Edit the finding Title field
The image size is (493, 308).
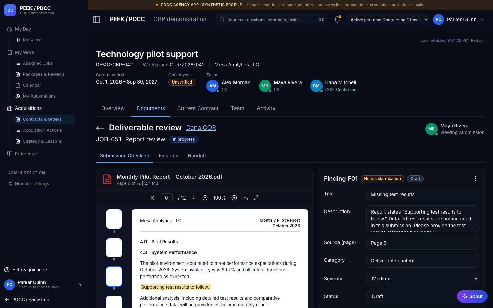(422, 194)
